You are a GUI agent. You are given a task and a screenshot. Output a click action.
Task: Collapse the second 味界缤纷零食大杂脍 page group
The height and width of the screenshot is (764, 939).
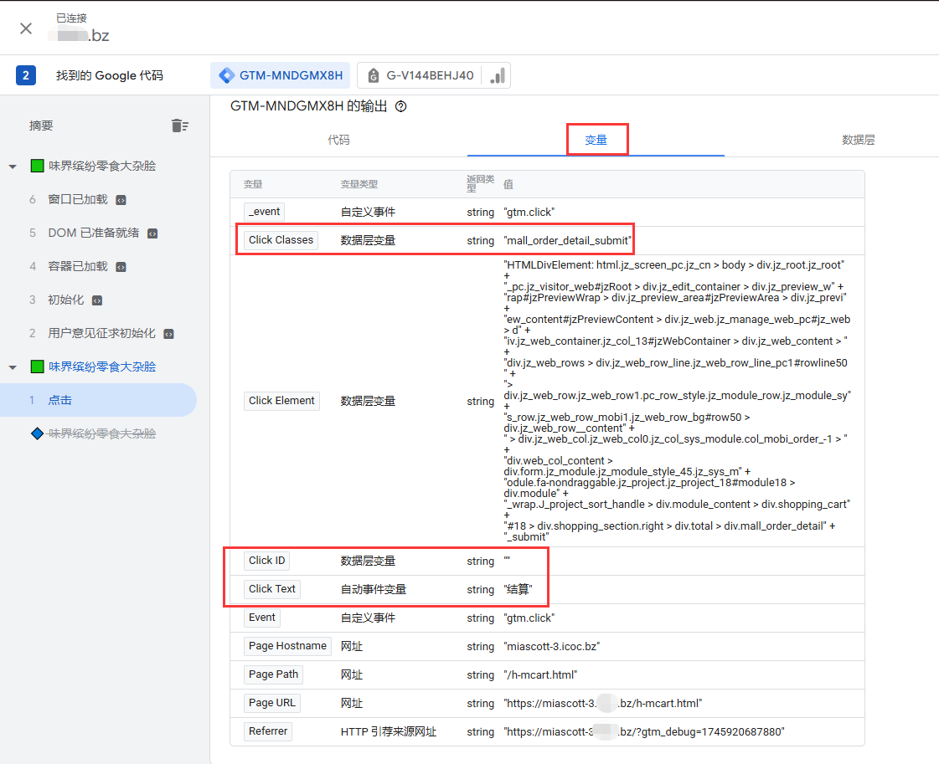coord(13,367)
